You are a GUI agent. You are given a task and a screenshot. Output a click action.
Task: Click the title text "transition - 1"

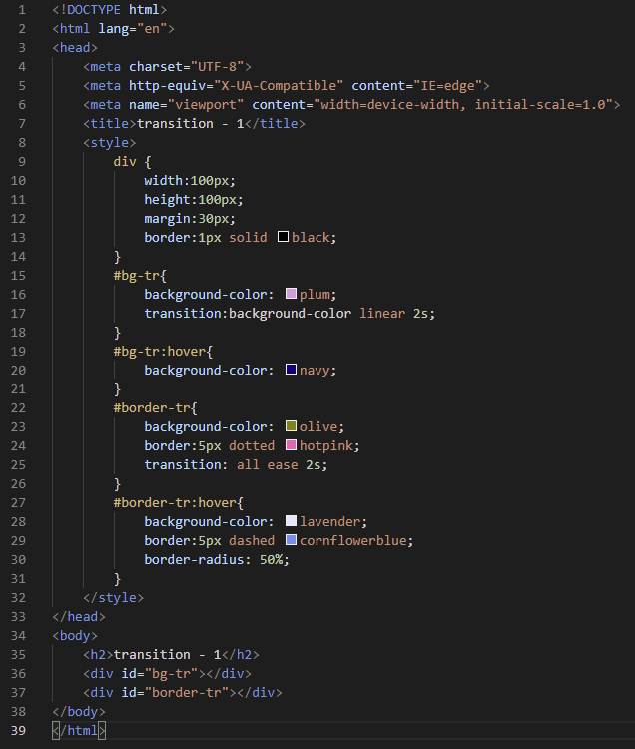click(190, 124)
